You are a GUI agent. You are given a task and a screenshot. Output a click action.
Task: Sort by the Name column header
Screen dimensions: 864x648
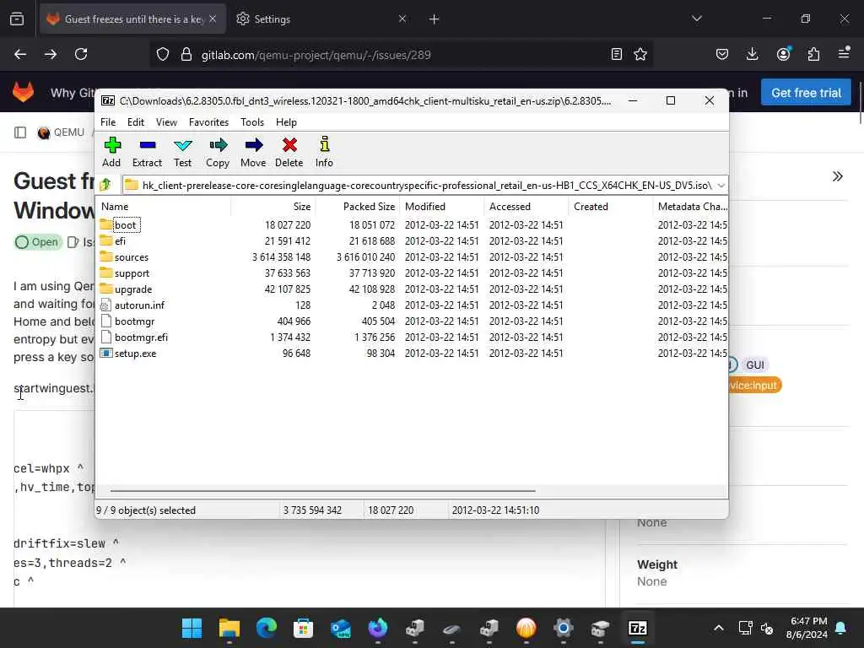coord(165,207)
